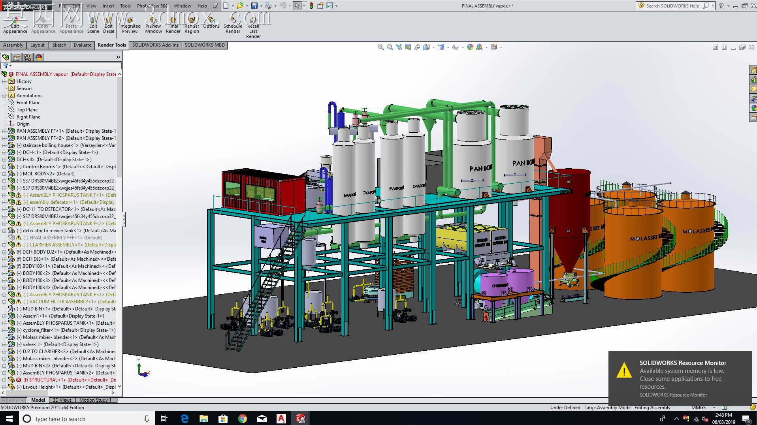Select the Top Plane item
The width and height of the screenshot is (757, 425).
pyautogui.click(x=27, y=110)
